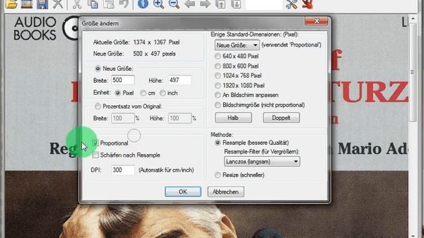Start the slideshow from the toolbar
This screenshot has width=424, height=238.
[x=26, y=4]
